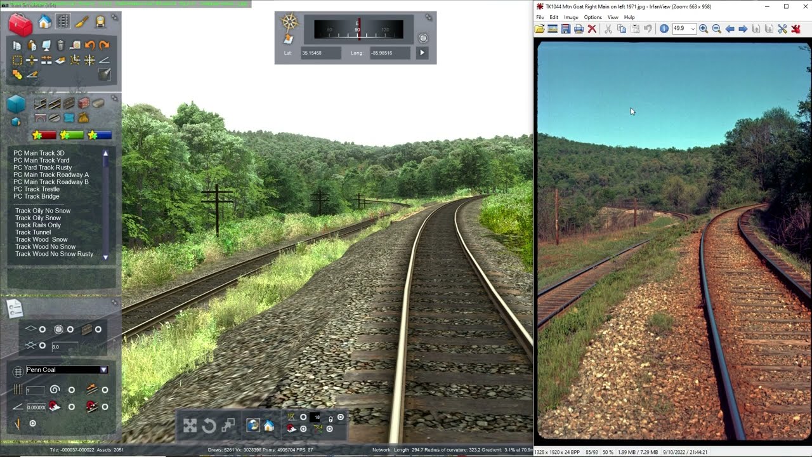Select the train consist tab icon
Viewport: 812px width, 457px height.
tap(100, 22)
